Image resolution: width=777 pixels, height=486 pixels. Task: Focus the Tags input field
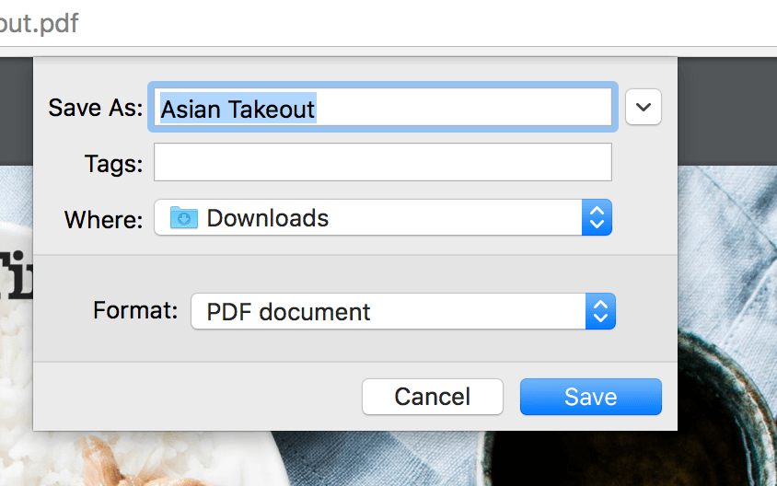382,163
